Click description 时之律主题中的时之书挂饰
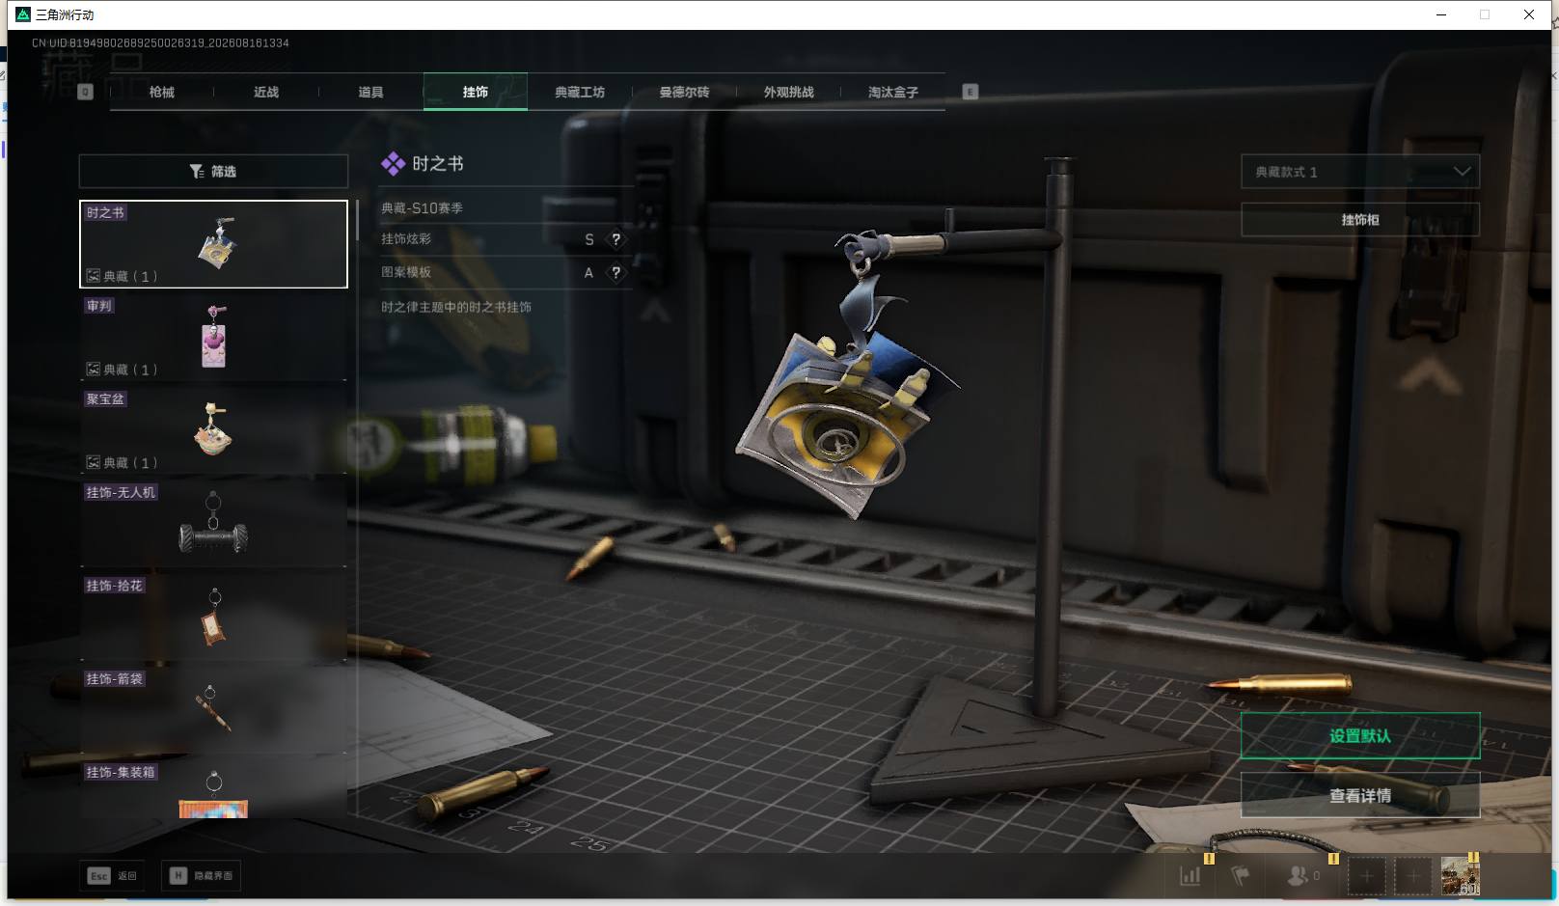 tap(456, 307)
